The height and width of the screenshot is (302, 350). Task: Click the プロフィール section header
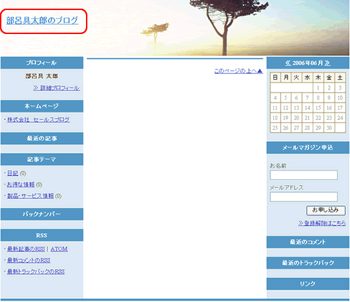pos(42,63)
